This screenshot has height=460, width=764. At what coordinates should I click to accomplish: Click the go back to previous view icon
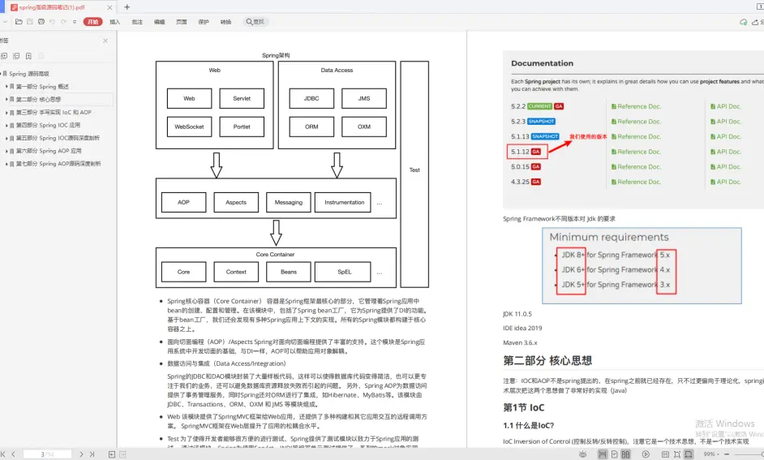[112, 454]
